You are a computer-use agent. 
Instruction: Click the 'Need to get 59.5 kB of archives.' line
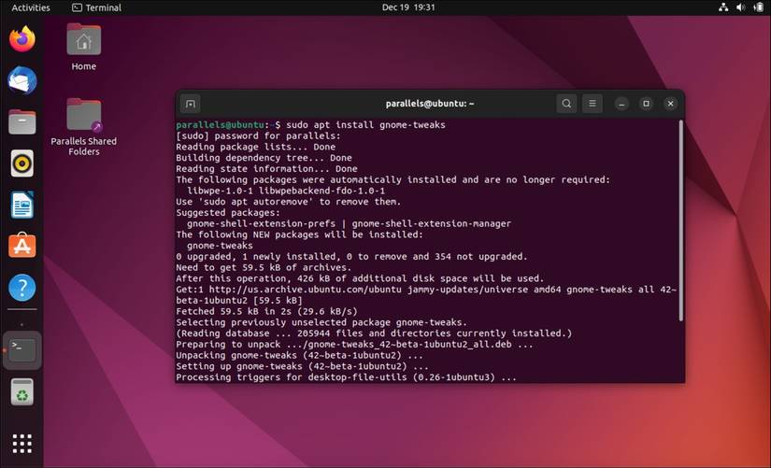point(264,267)
